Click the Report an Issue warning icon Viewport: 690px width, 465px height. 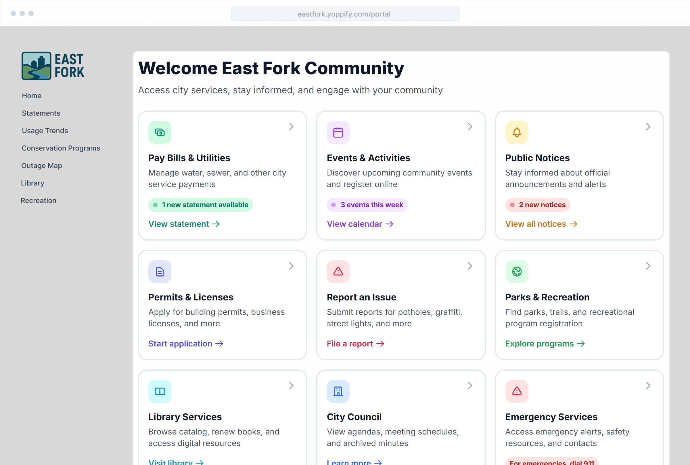coord(338,271)
